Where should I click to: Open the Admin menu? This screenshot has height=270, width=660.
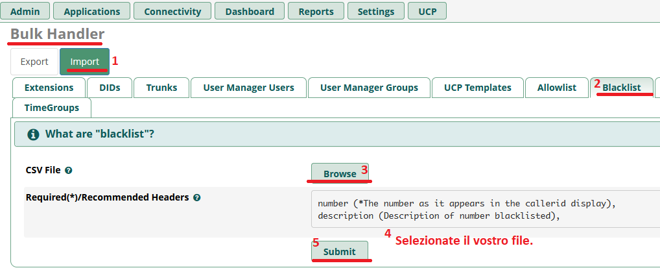[x=25, y=12]
